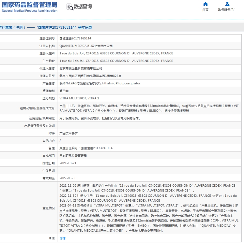Click the 注册证编号 field label
The image size is (244, 244).
47,38
